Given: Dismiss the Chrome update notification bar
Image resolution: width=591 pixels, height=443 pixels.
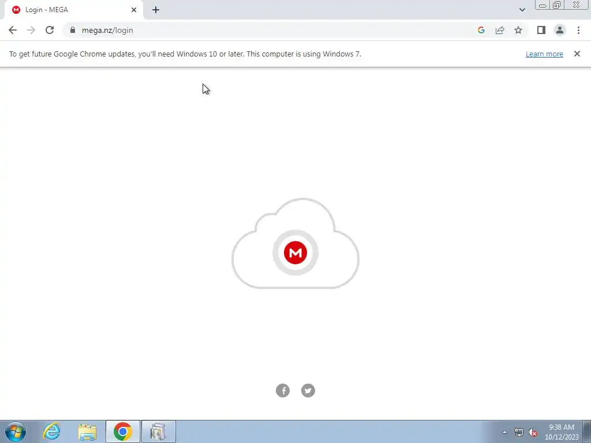Looking at the screenshot, I should click(577, 54).
